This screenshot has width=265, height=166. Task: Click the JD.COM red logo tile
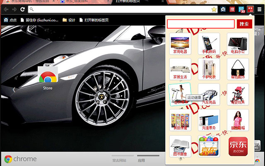238,146
